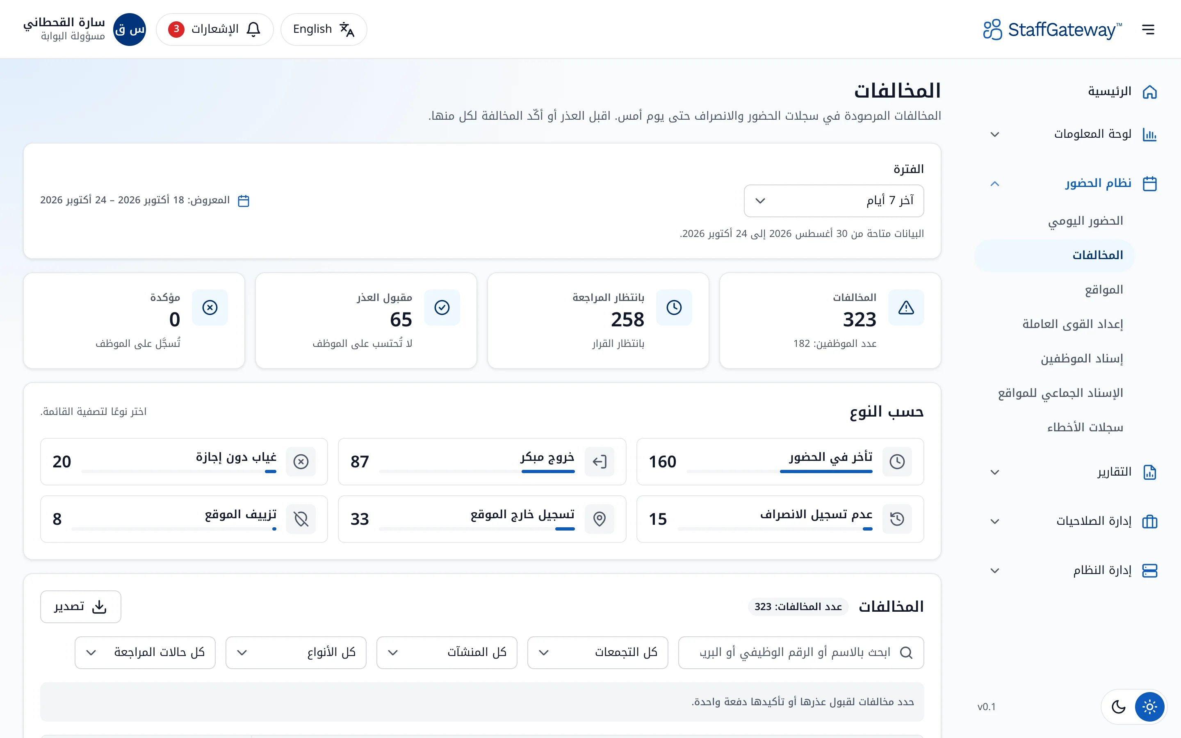This screenshot has height=738, width=1181.
Task: Click the translate language icon
Action: coord(347,29)
